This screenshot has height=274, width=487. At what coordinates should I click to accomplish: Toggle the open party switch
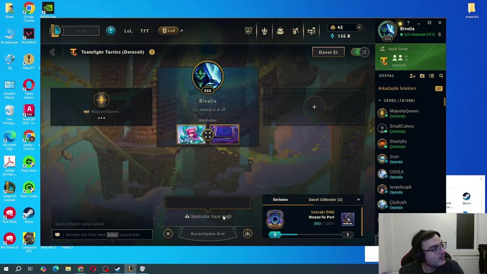[x=360, y=52]
